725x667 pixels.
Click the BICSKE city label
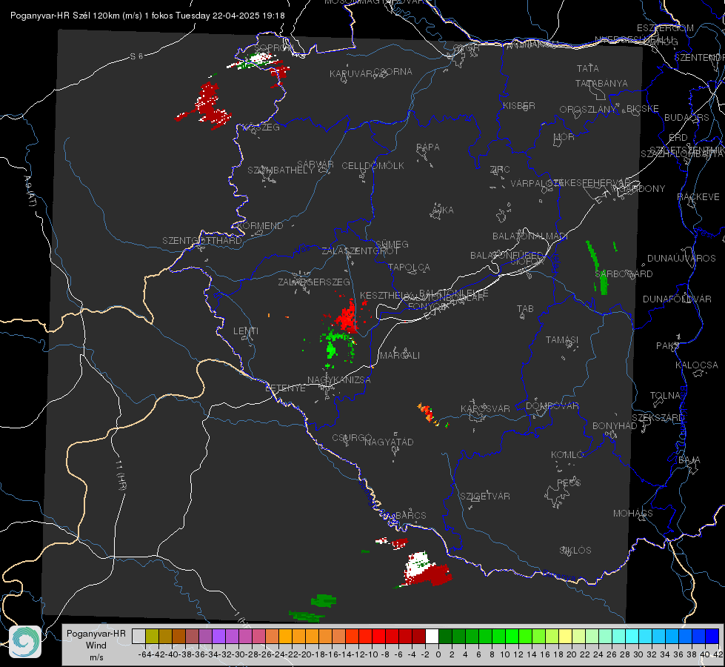643,108
